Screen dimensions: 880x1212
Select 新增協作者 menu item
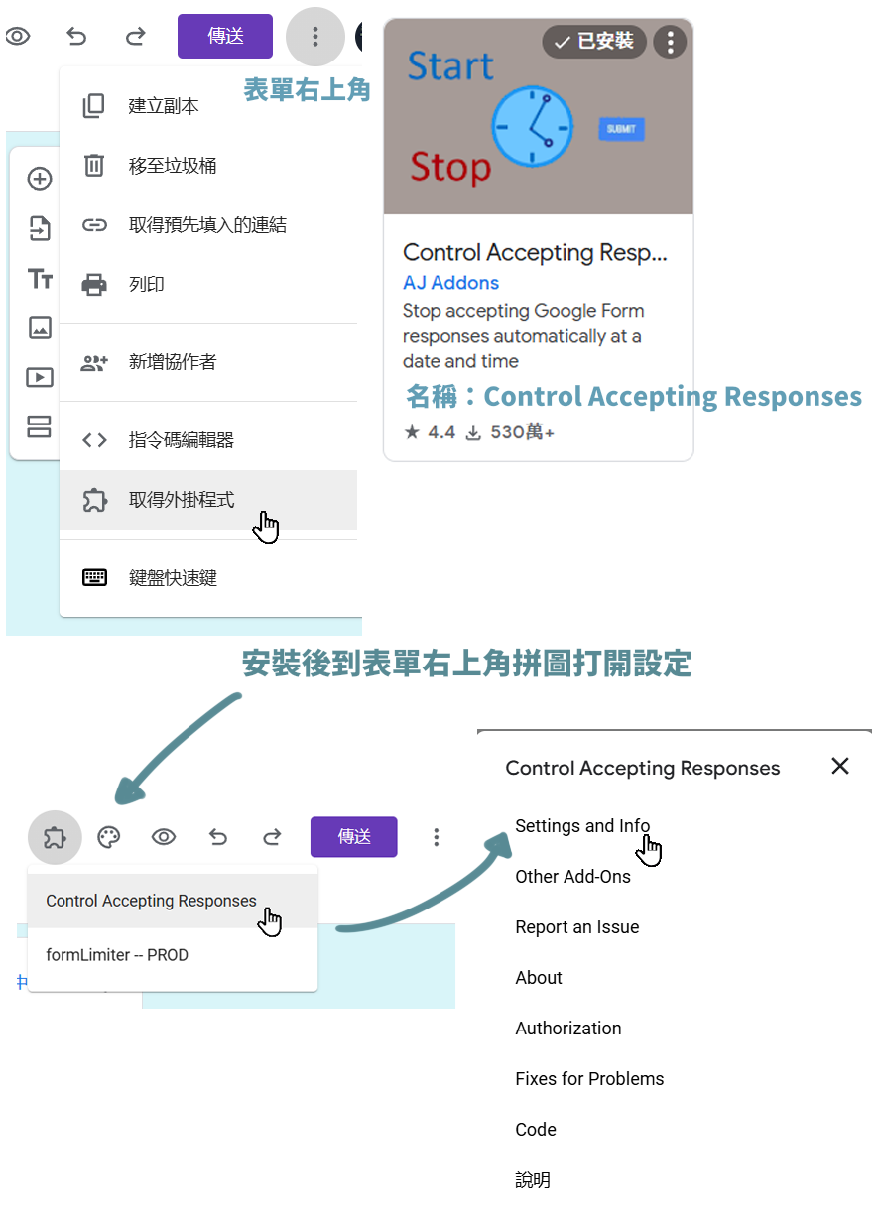tap(208, 362)
